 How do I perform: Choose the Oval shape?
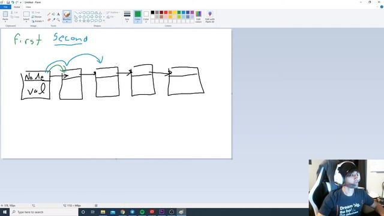pyautogui.click(x=84, y=13)
